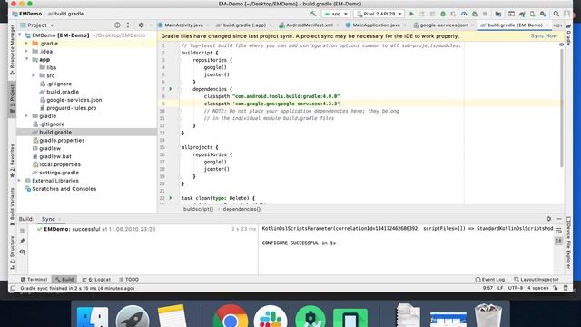Open Finder from the dock
This screenshot has width=581, height=327.
tap(93, 317)
